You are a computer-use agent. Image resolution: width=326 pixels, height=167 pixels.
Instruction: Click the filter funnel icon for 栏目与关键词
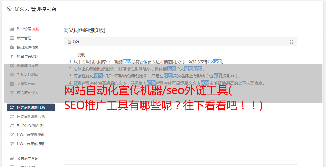[12, 56]
